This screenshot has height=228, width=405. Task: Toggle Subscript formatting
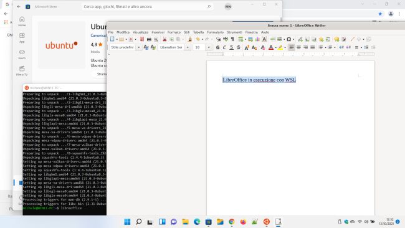(254, 47)
